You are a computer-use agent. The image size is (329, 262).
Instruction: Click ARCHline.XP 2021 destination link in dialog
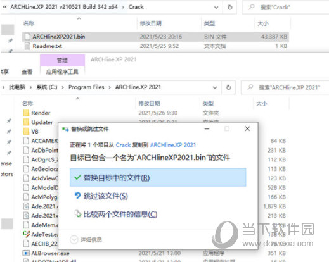173,145
